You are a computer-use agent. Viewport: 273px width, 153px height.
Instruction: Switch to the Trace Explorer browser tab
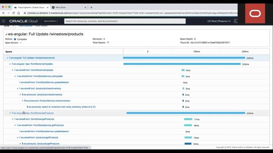31,8
